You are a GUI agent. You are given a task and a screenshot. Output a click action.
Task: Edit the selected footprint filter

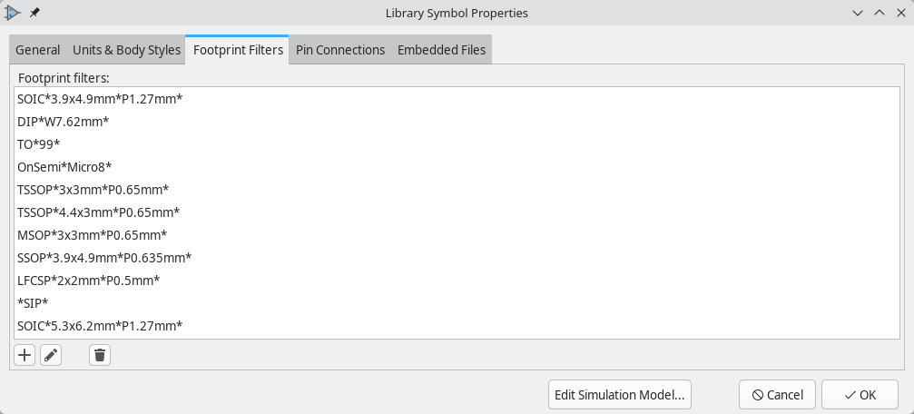51,355
